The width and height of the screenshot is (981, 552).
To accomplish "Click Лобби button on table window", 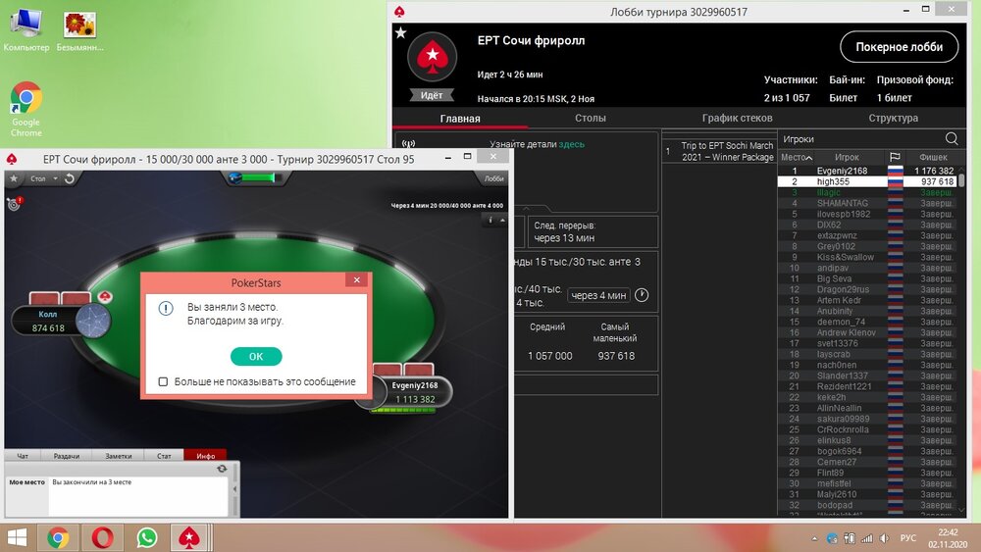I will click(x=493, y=178).
